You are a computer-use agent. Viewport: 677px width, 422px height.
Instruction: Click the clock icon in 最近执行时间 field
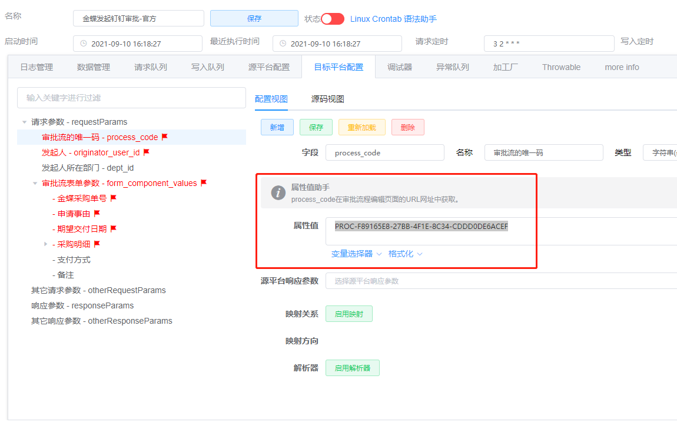pos(283,44)
